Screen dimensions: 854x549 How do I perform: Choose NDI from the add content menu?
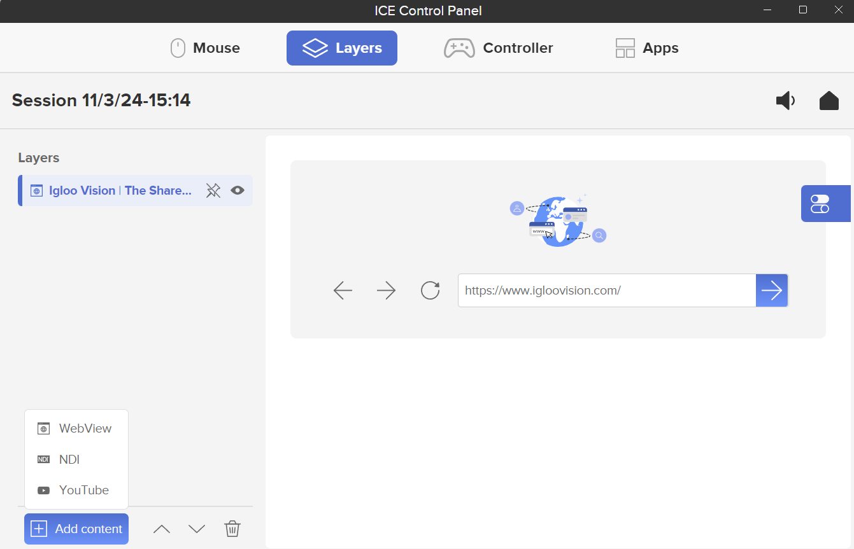[x=69, y=459]
